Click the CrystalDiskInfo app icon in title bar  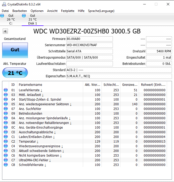point(4,4)
